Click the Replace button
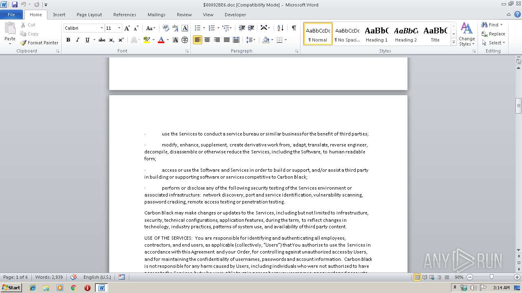Viewport: 522px width, 293px height. pyautogui.click(x=493, y=34)
